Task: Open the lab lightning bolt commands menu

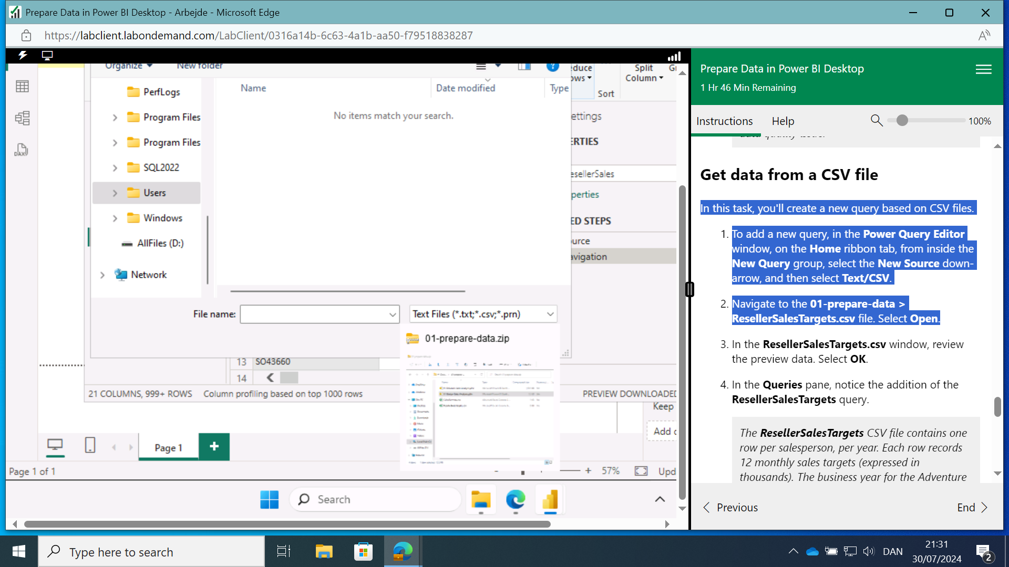Action: point(23,55)
